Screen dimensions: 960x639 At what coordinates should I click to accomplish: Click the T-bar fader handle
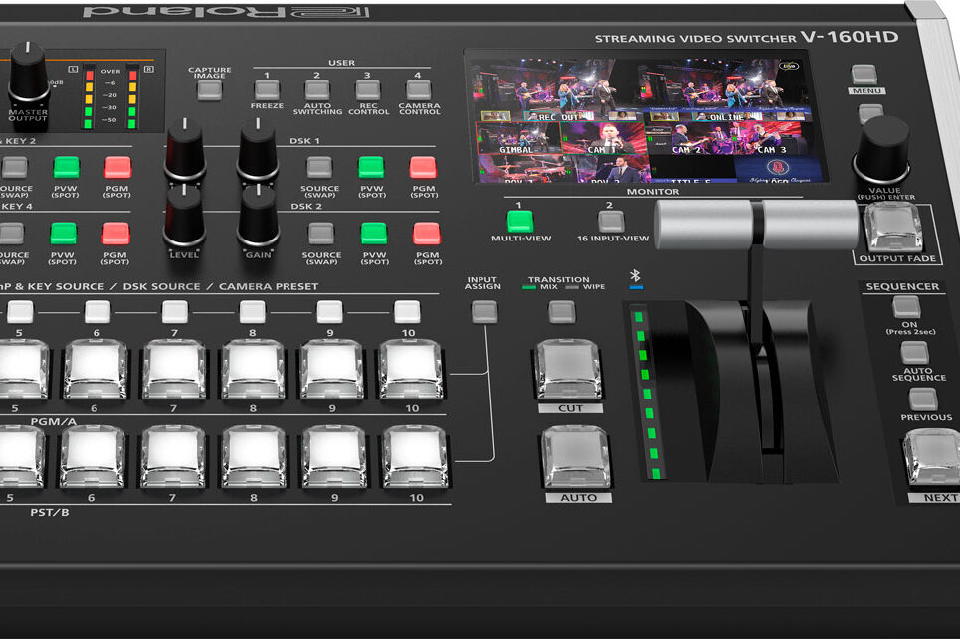point(757,225)
